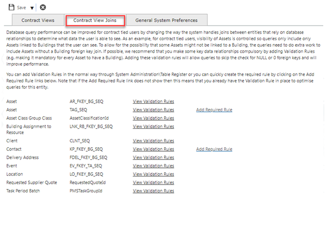Open View Validation Rules for Event
The width and height of the screenshot is (326, 244).
point(153,165)
